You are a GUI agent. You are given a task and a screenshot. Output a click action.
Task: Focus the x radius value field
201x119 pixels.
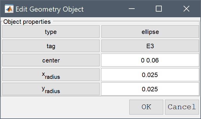150,75
